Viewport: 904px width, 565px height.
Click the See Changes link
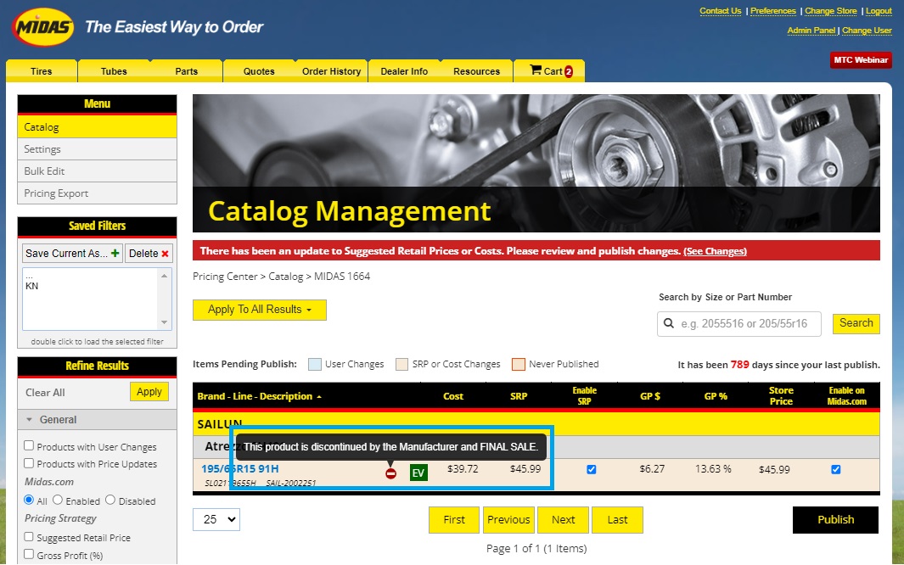715,251
